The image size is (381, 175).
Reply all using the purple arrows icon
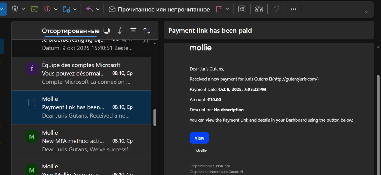[89, 9]
